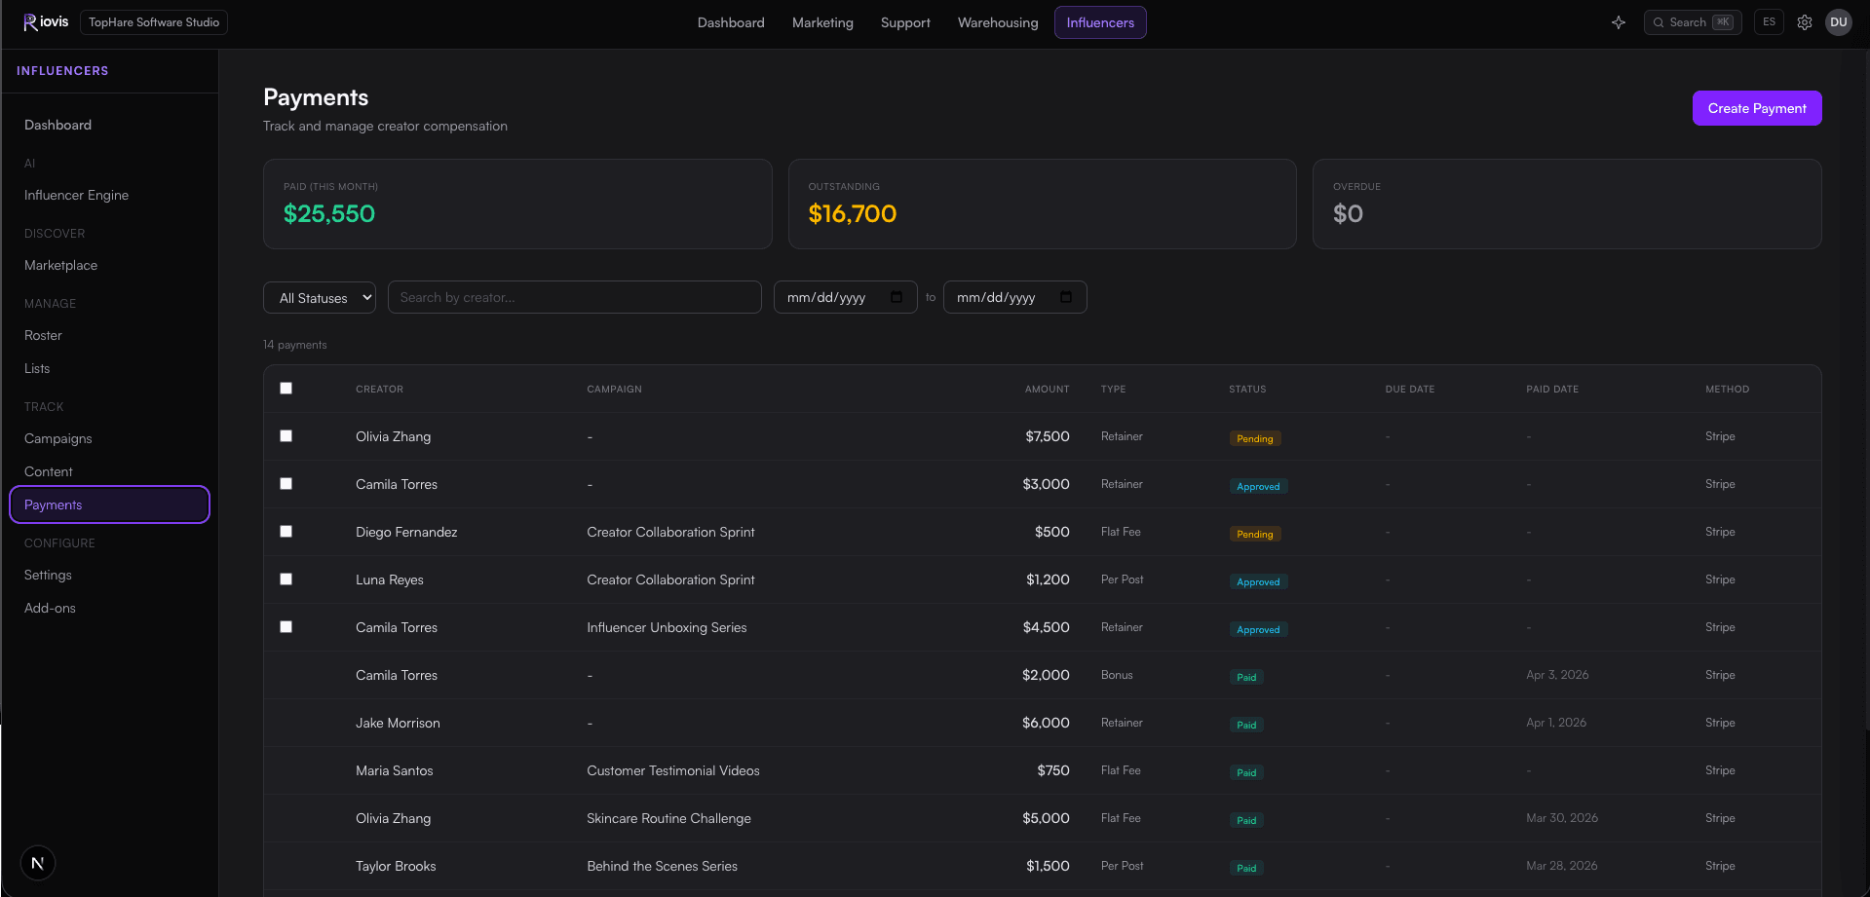The image size is (1870, 897).
Task: Click the Apr 3, 2026 paid date
Action: [x=1557, y=674]
